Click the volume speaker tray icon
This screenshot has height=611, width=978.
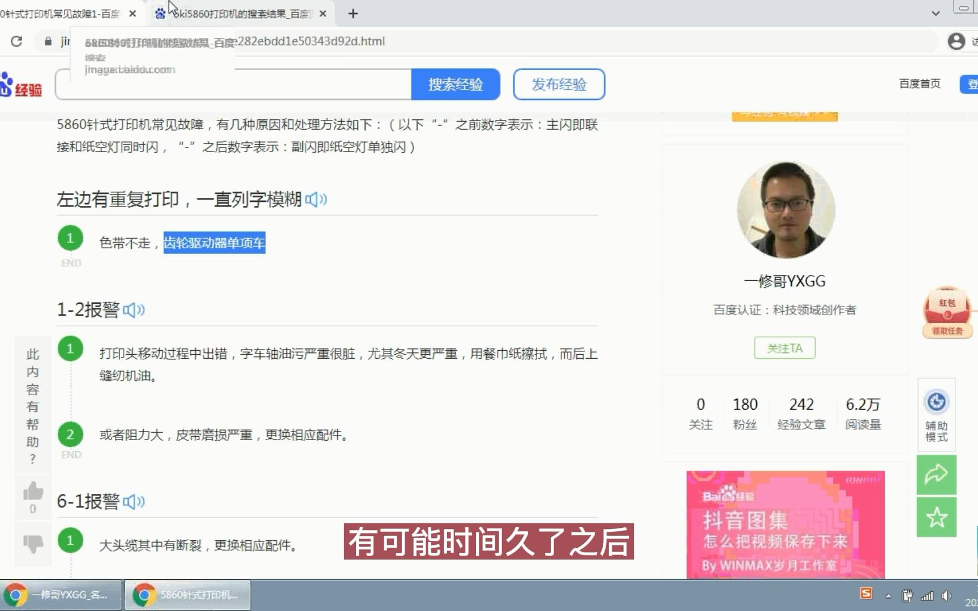point(946,595)
